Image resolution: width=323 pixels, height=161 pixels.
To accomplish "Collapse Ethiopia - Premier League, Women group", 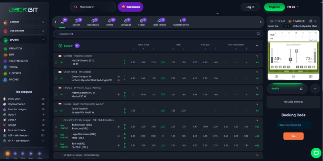I will (257, 88).
